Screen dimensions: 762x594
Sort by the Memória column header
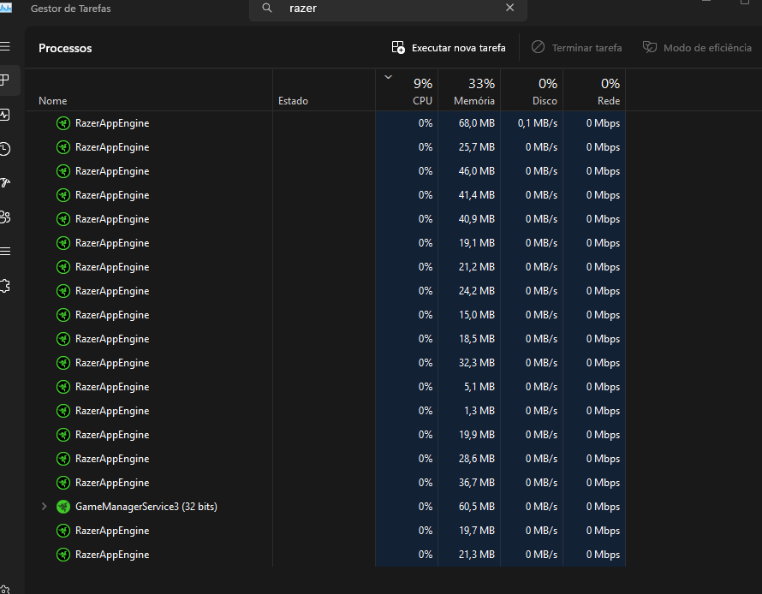click(469, 91)
